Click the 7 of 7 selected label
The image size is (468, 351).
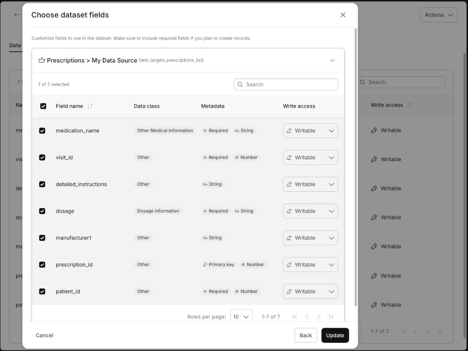point(53,84)
